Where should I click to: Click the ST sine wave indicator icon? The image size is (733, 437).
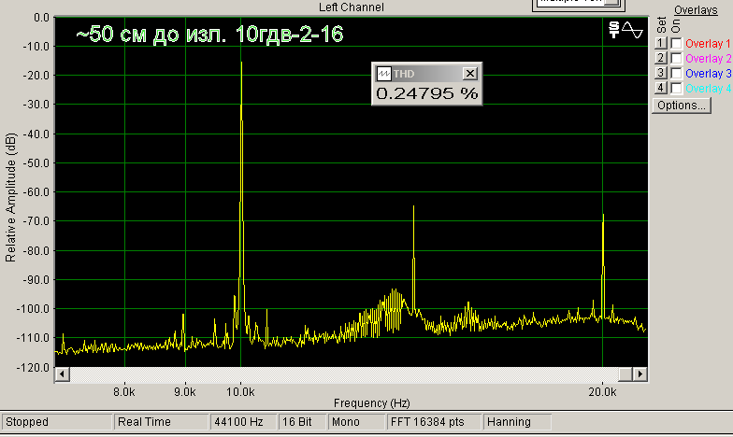coord(626,30)
